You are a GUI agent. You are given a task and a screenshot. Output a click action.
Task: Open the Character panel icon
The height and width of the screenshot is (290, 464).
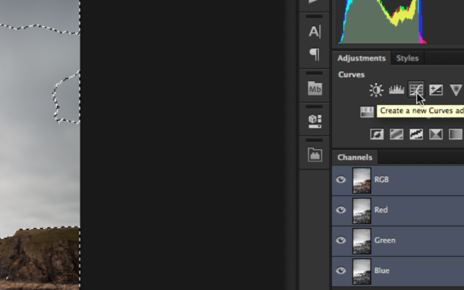(315, 32)
